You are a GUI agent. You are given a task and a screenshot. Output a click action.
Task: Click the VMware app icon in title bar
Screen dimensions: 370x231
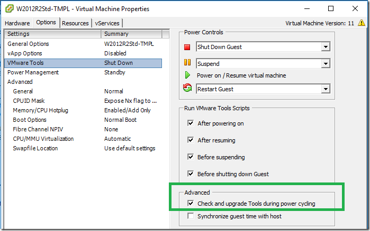coord(10,8)
